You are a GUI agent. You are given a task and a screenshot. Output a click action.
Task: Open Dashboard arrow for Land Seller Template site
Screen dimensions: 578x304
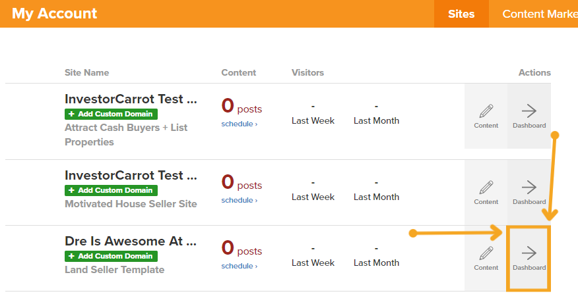[x=529, y=259]
